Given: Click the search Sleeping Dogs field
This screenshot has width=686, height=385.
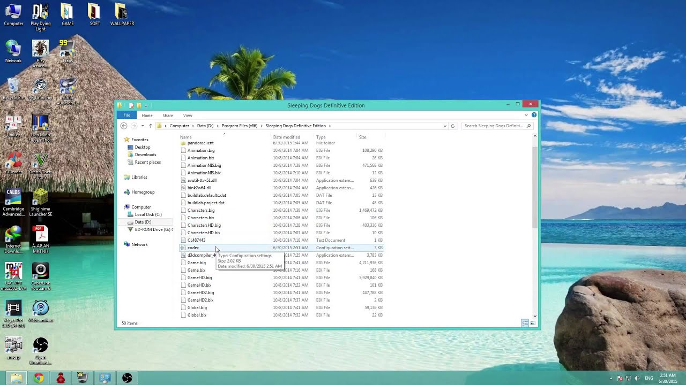Looking at the screenshot, I should point(497,126).
